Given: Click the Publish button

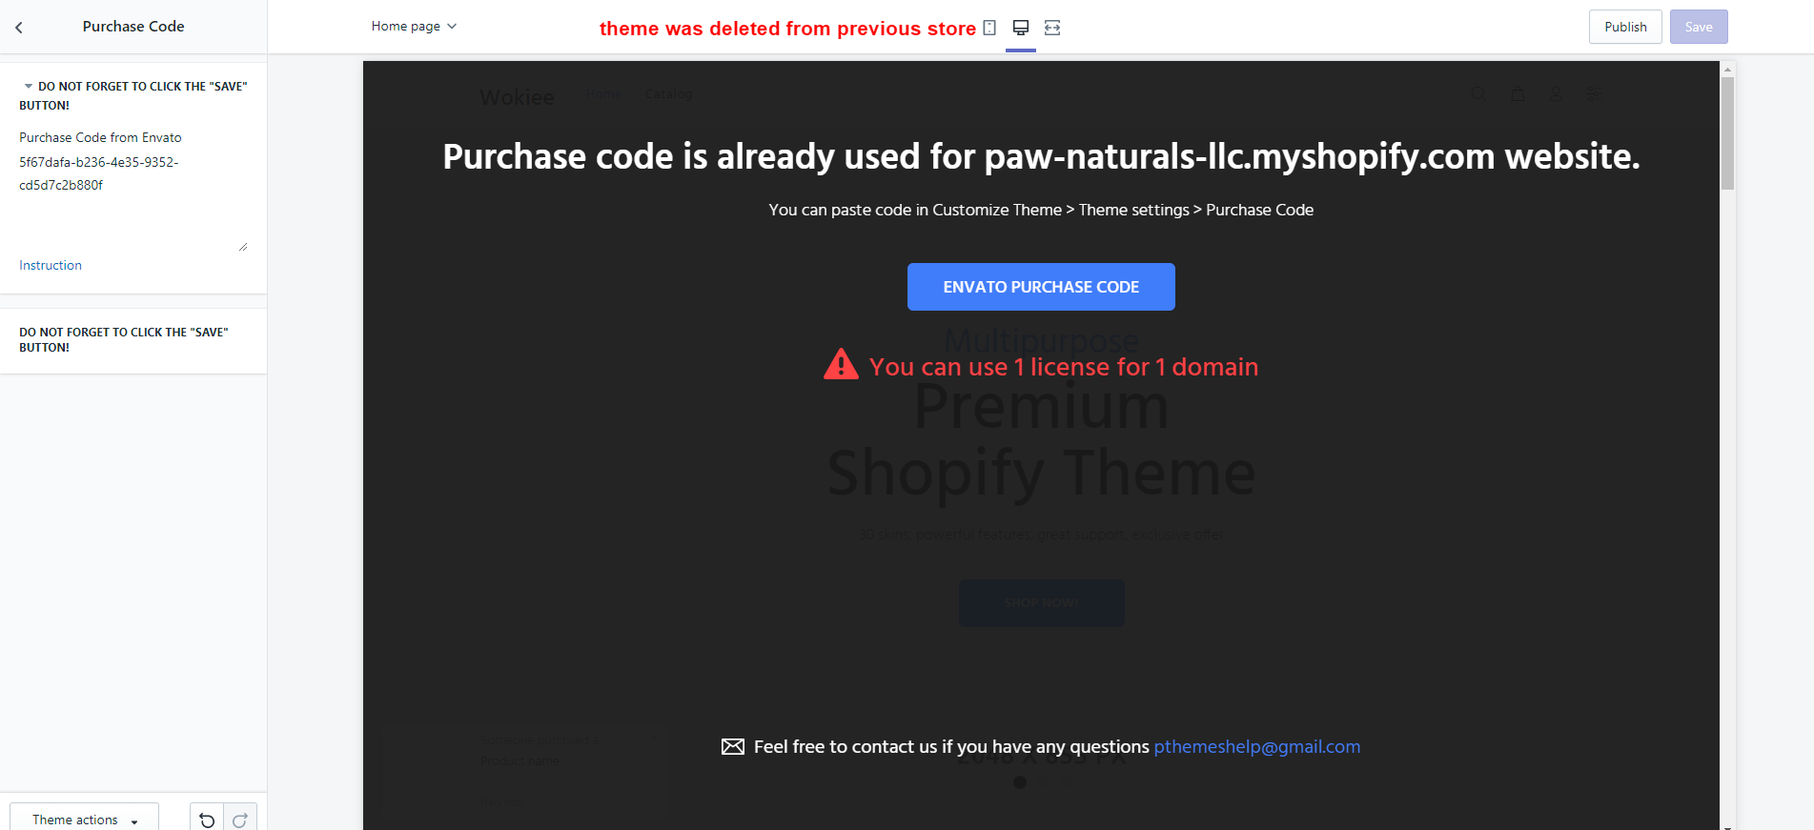Looking at the screenshot, I should point(1625,27).
